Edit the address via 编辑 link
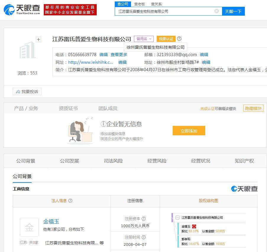 (206, 62)
